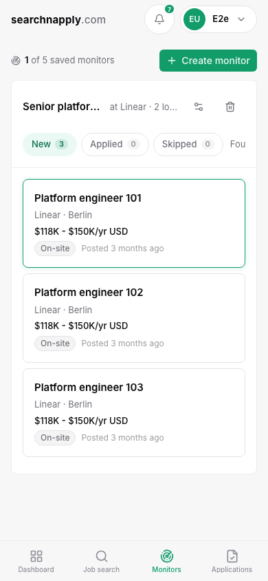
Task: Click the Create monitor button
Action: [208, 61]
